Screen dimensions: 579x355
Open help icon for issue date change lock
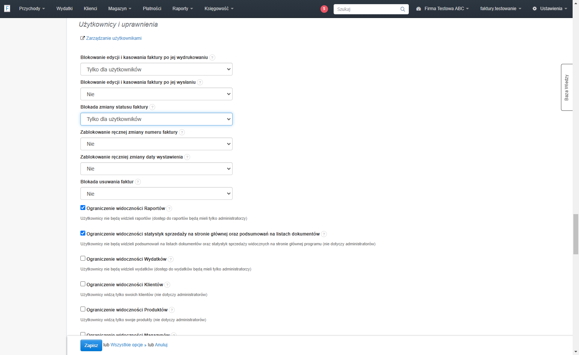click(187, 157)
